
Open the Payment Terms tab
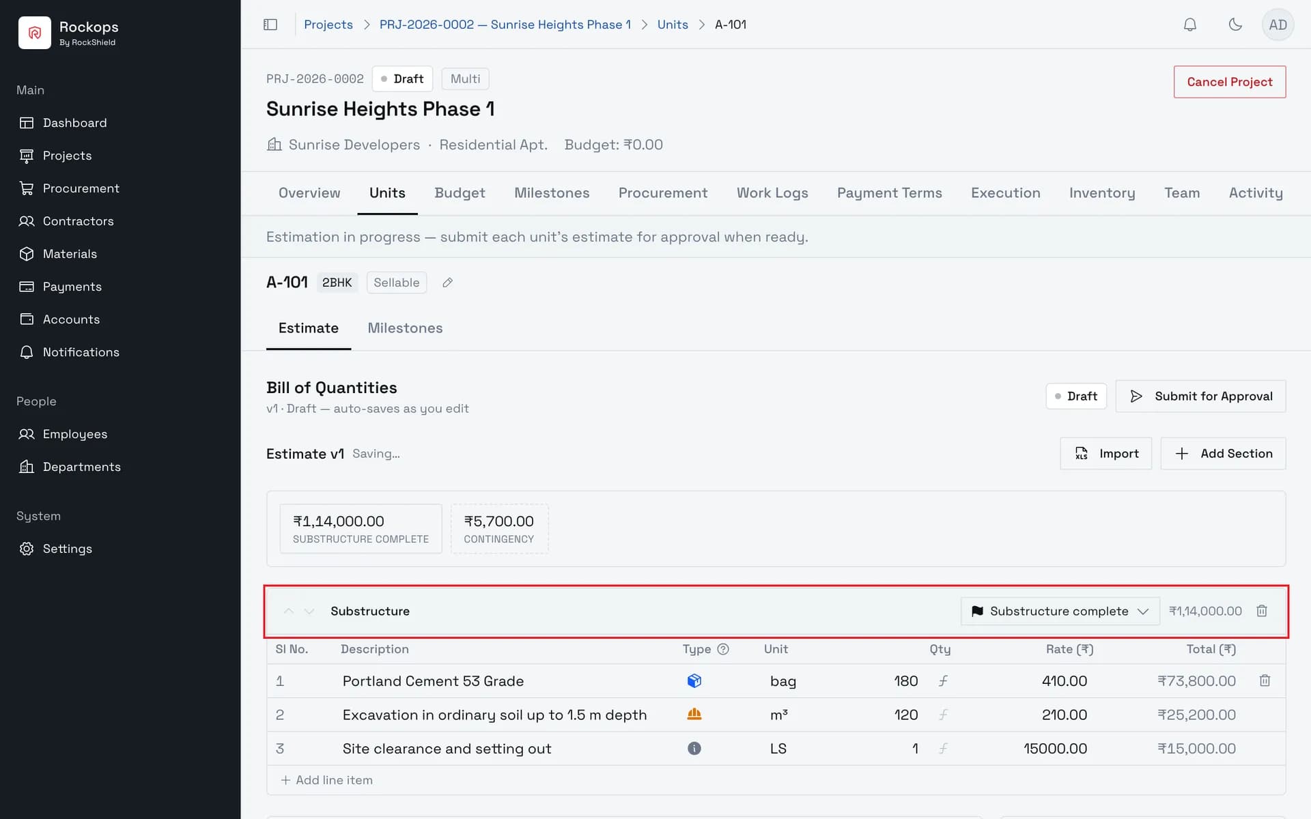[889, 193]
